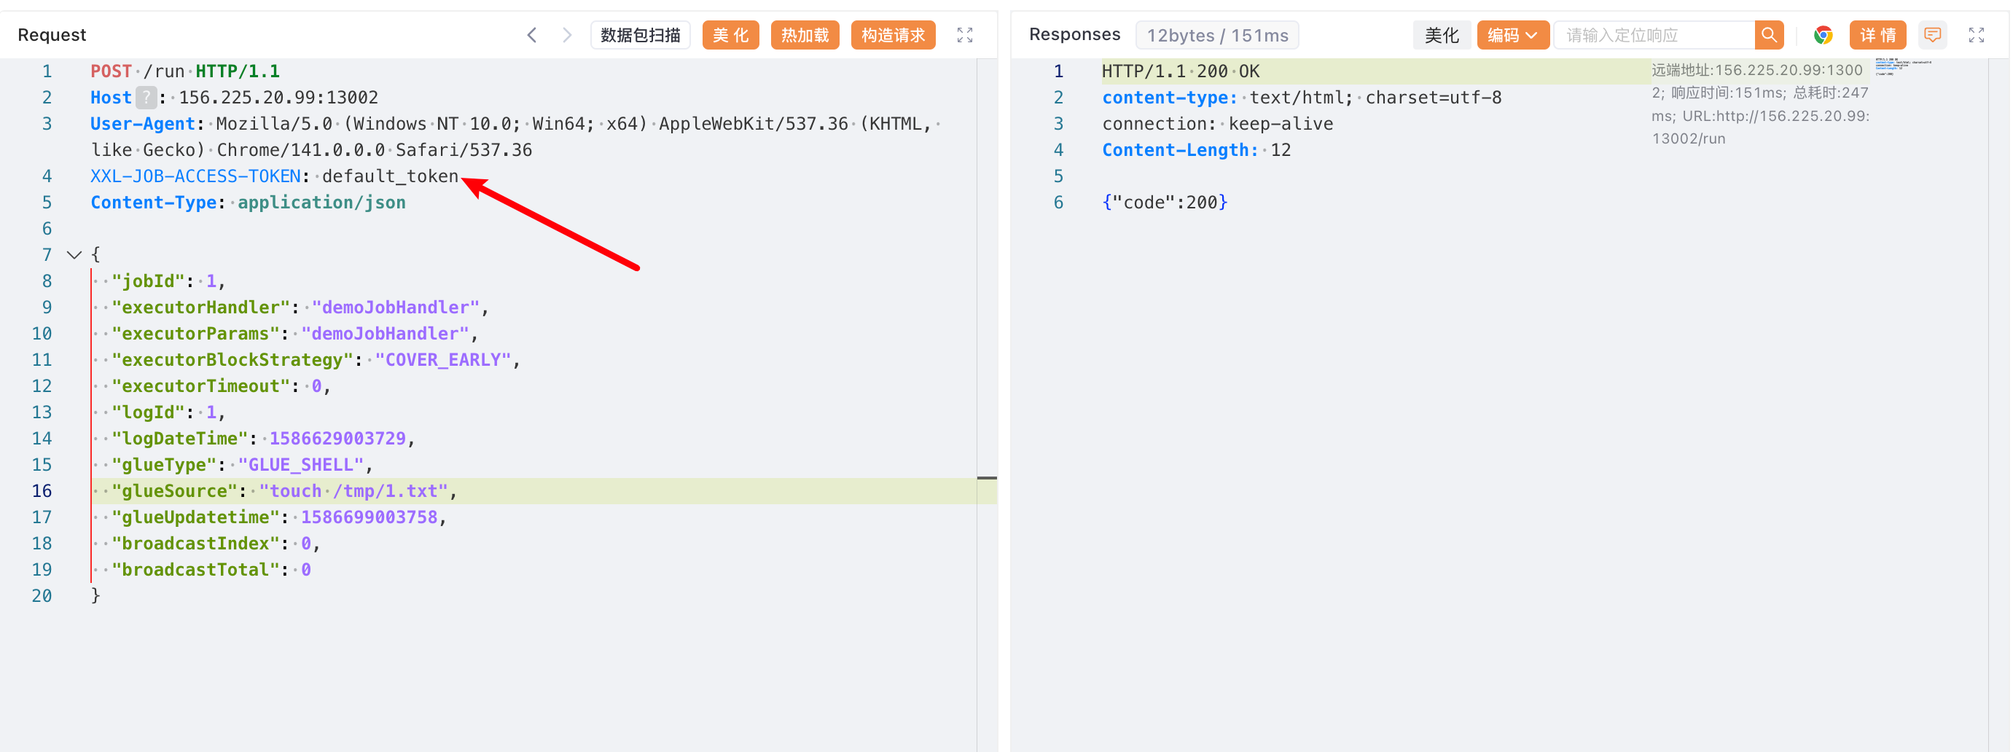Expand the Responses panel to fullscreen

[x=1977, y=35]
